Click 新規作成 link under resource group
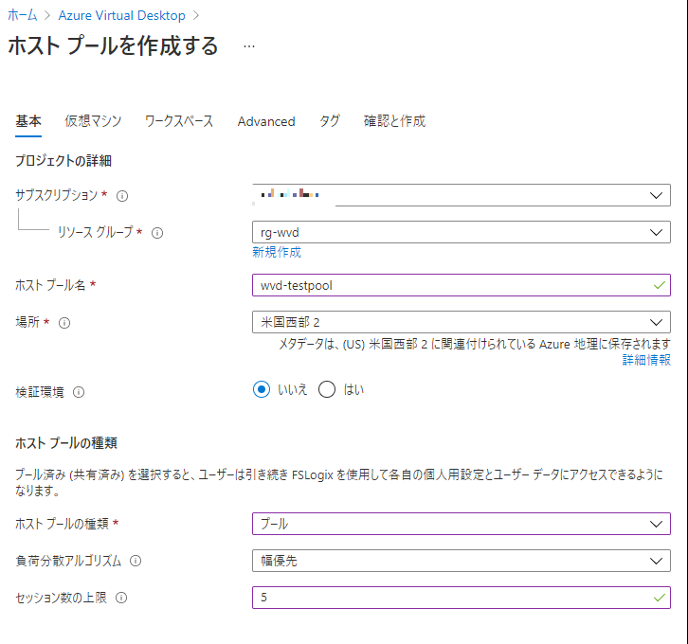Viewport: 688px width, 644px height. 277,252
